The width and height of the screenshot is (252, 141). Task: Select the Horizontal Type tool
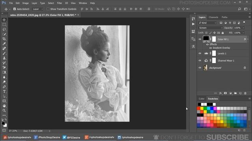pos(4,92)
